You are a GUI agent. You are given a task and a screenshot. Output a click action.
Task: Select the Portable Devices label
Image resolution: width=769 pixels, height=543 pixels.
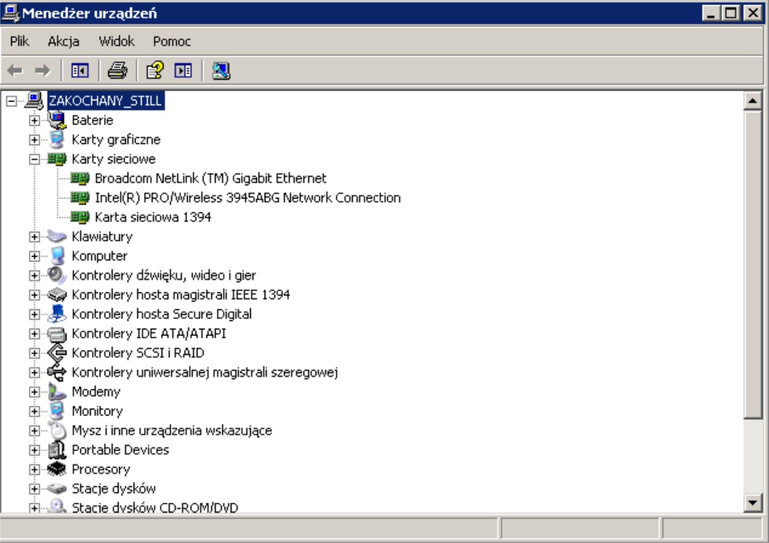click(x=120, y=450)
